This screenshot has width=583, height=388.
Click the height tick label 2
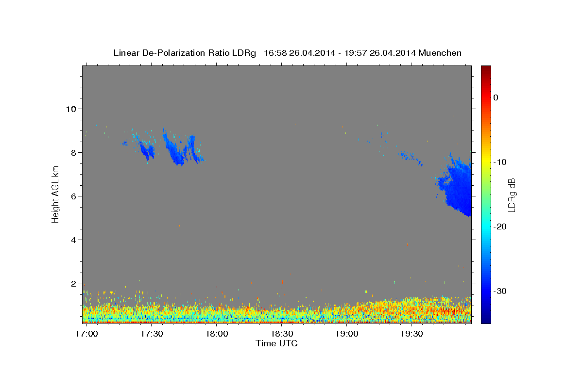point(74,283)
